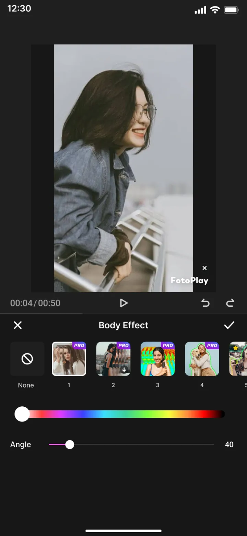The image size is (247, 536).
Task: Click the Angle slider knob
Action: (70, 445)
